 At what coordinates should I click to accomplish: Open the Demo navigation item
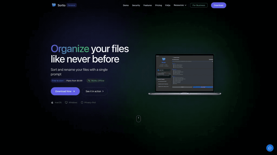tap(126, 5)
